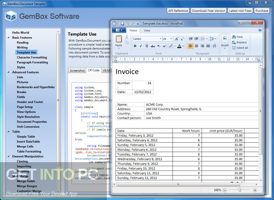Click the Increase indent icon
274x200 pixels.
pos(196,39)
